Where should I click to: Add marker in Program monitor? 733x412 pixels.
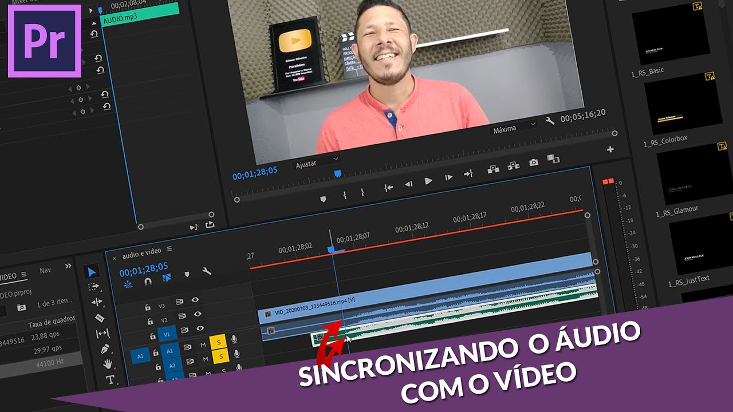[x=322, y=199]
